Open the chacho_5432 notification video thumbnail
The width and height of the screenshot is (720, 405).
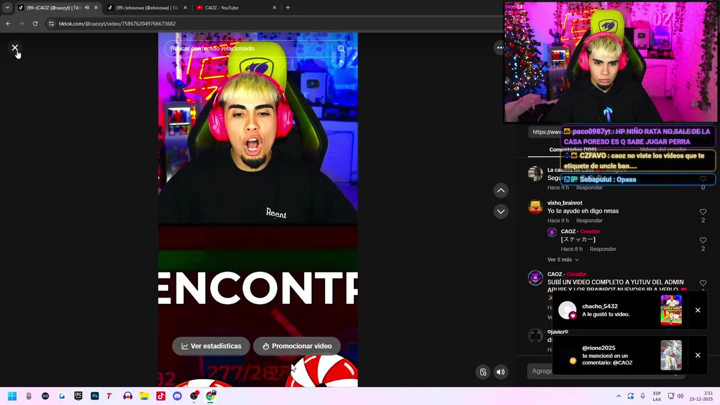(671, 310)
